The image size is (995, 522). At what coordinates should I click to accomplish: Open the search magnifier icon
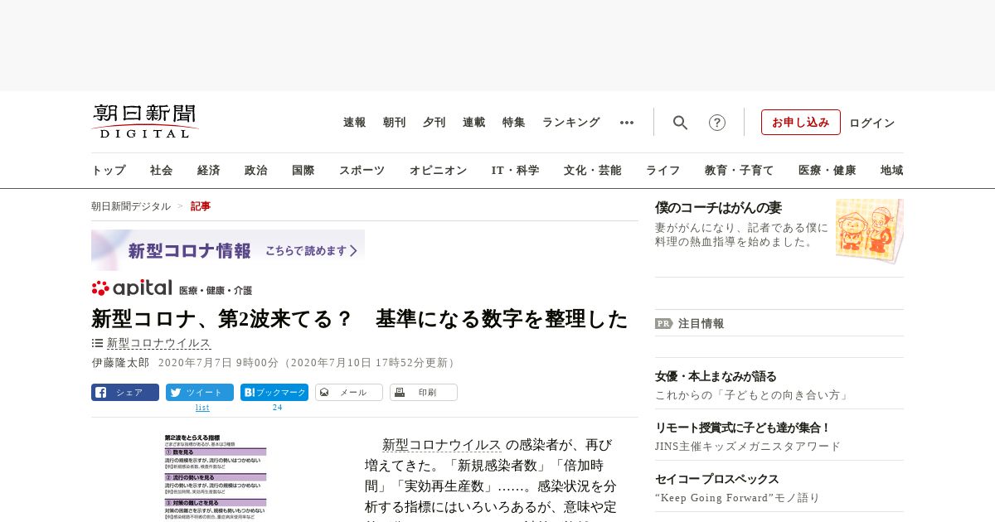(680, 123)
